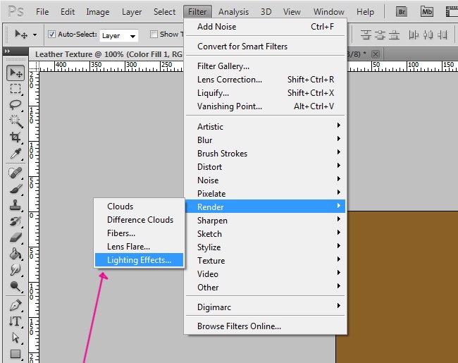The width and height of the screenshot is (458, 363).
Task: Select the Lasso tool
Action: pyautogui.click(x=16, y=105)
